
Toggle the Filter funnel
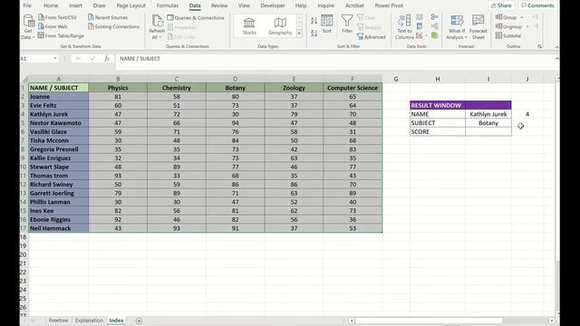347,24
